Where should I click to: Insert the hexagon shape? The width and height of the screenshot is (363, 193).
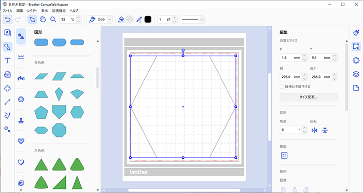pyautogui.click(x=77, y=113)
